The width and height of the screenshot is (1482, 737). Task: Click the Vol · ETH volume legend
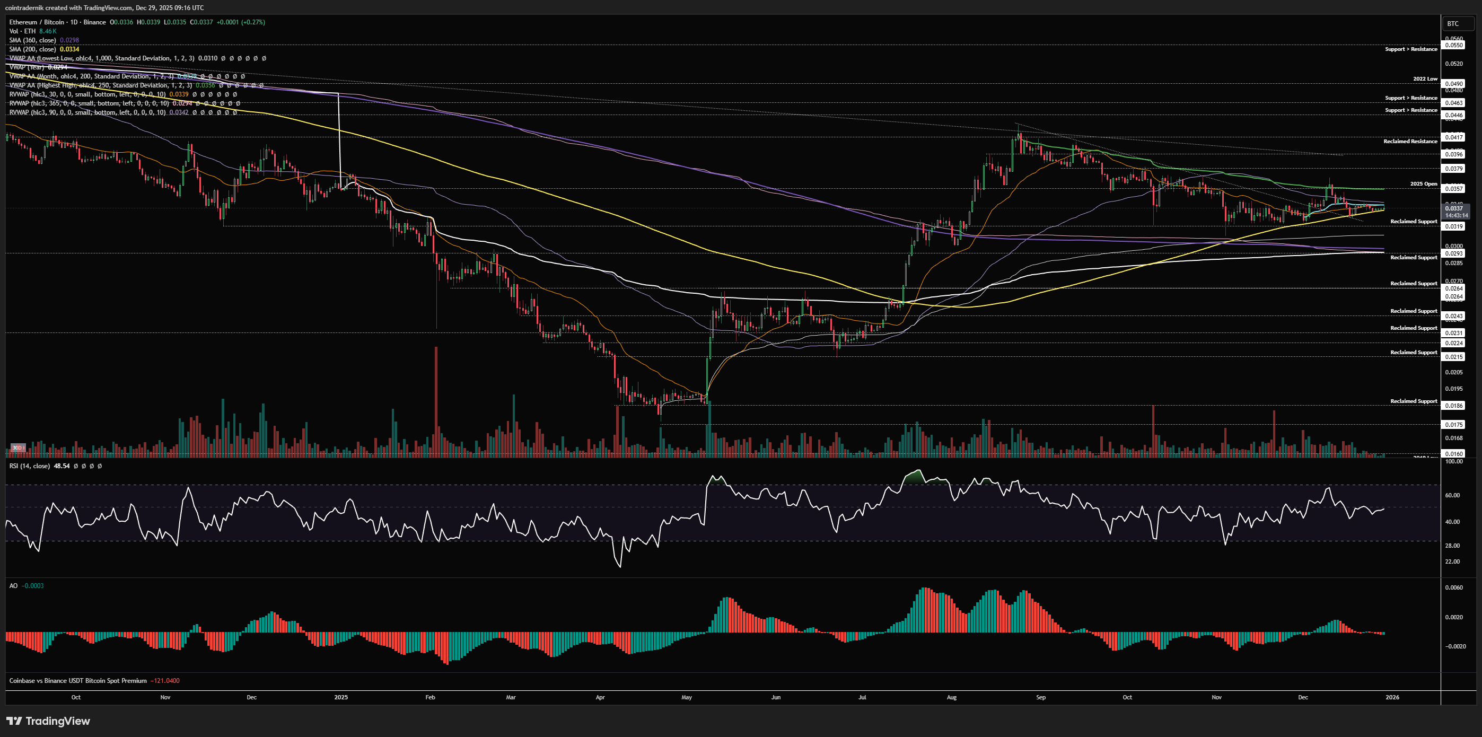click(x=22, y=31)
